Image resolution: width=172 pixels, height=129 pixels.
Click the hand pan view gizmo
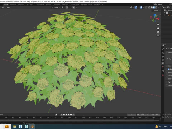[x=158, y=28]
